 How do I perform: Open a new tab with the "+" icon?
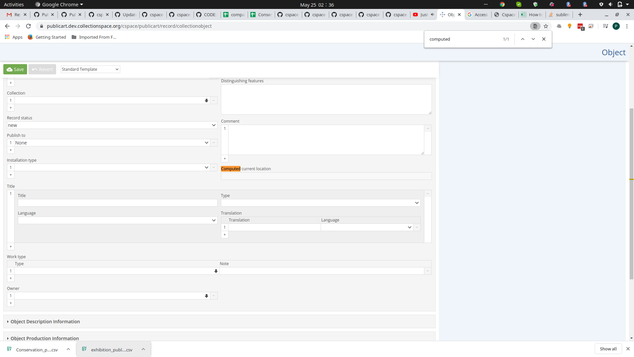[580, 15]
